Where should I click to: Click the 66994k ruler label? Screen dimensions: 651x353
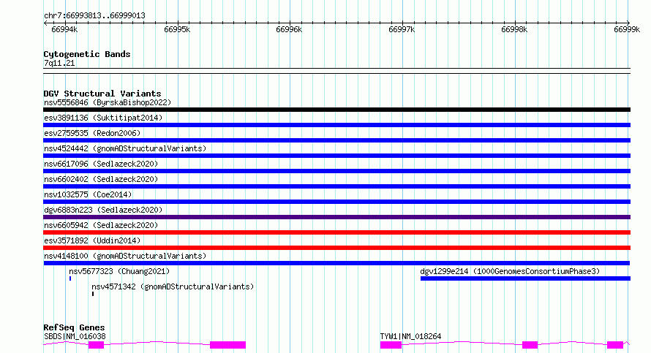point(64,29)
